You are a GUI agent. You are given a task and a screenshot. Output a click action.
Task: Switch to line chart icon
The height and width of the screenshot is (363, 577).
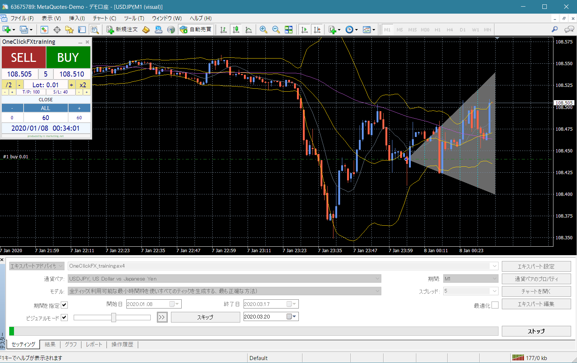click(249, 30)
